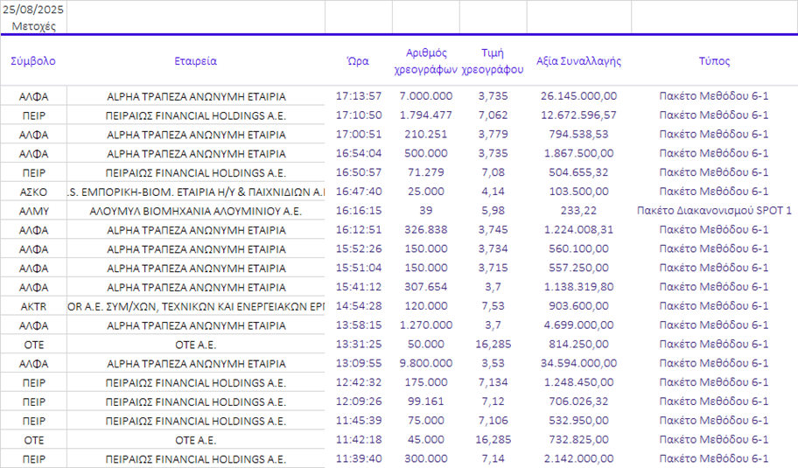Viewport: 798px width, 468px height.
Task: Click the Αξία Συναλλαγής column header
Action: (578, 61)
